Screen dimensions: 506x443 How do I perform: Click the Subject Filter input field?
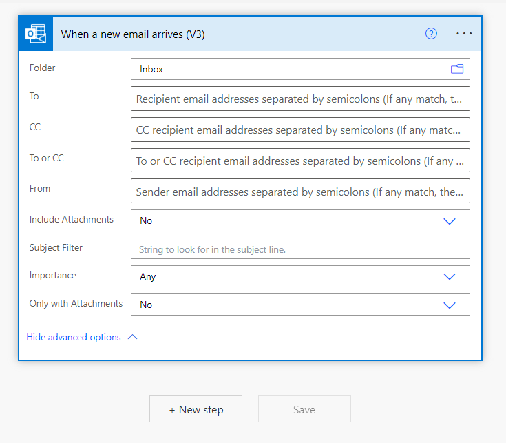point(300,249)
